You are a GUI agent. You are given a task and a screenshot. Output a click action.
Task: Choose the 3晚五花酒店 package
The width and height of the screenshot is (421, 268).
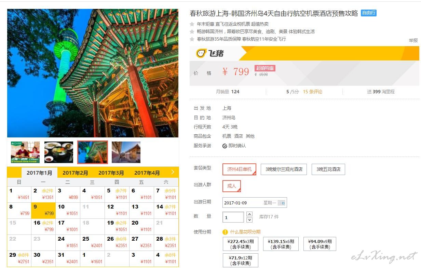coord(328,169)
